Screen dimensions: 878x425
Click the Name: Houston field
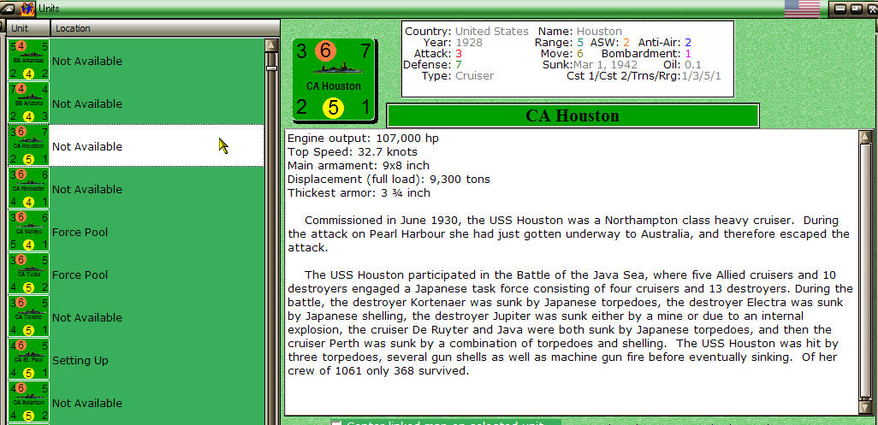point(580,32)
